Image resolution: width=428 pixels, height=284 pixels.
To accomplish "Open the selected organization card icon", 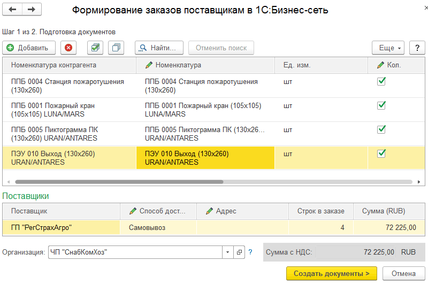I will tap(239, 252).
